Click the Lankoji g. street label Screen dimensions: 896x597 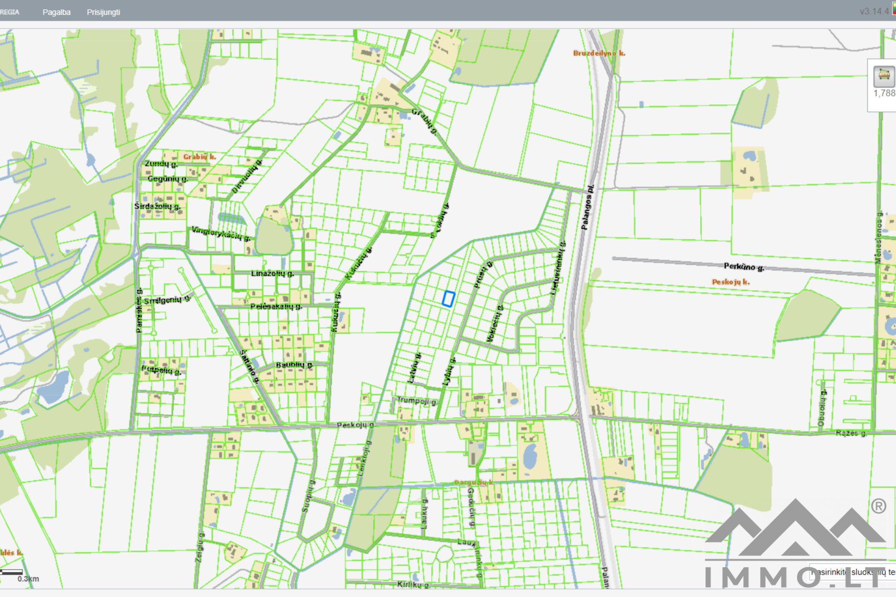364,458
